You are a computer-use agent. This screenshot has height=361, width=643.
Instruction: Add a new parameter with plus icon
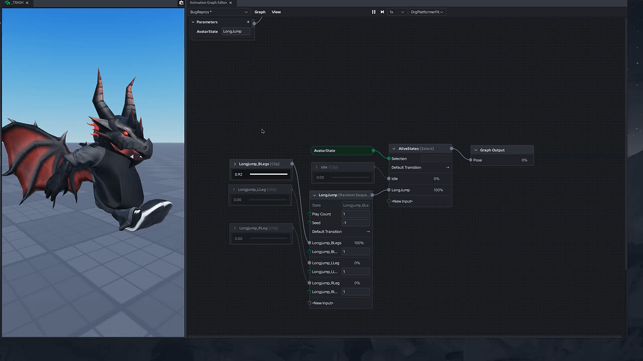click(248, 22)
